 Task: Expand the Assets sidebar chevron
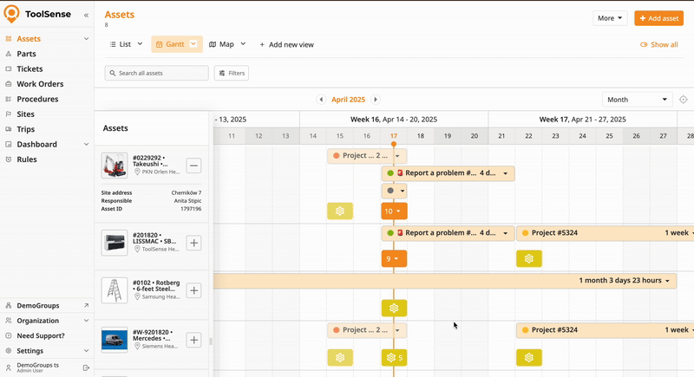pos(86,39)
